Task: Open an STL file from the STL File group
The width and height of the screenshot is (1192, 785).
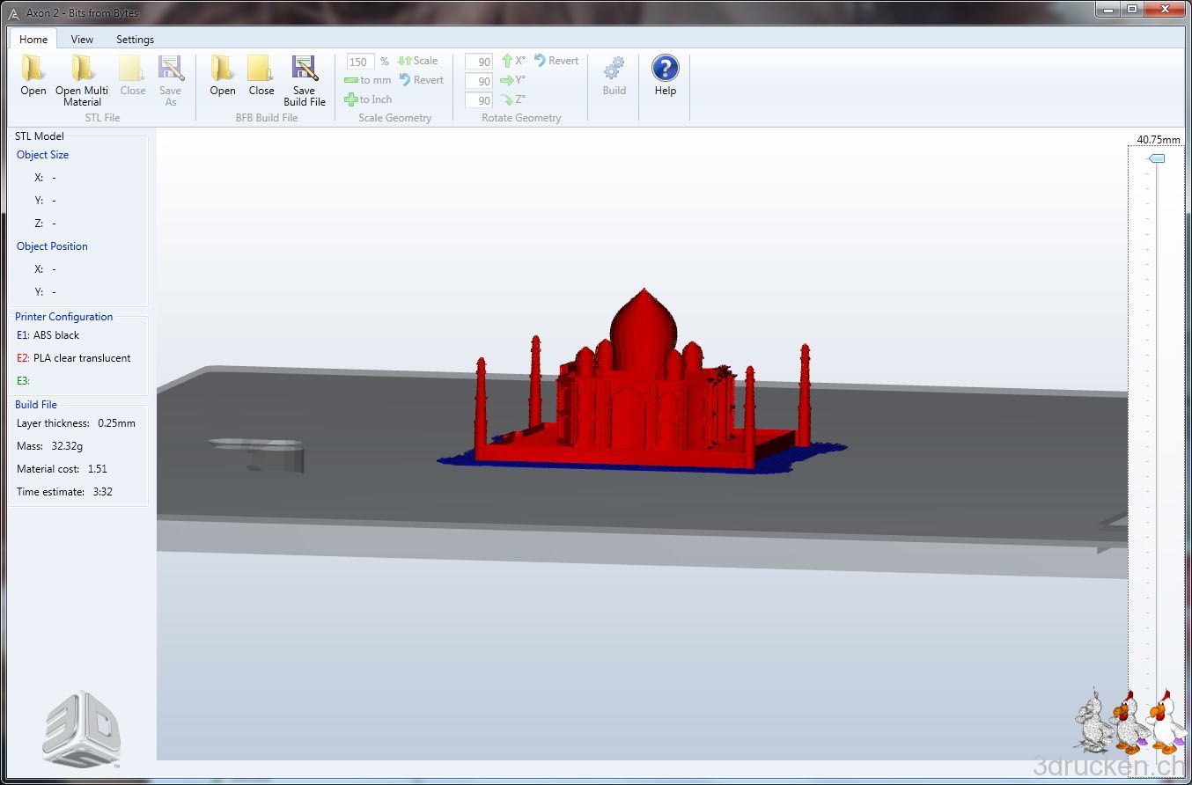Action: [x=33, y=76]
